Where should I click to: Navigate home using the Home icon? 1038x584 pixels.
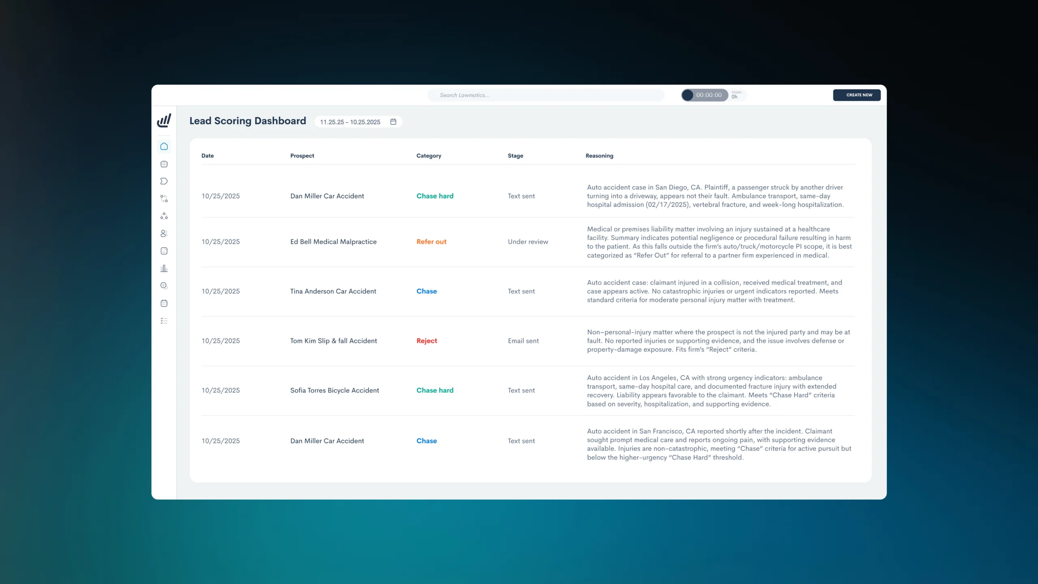164,146
